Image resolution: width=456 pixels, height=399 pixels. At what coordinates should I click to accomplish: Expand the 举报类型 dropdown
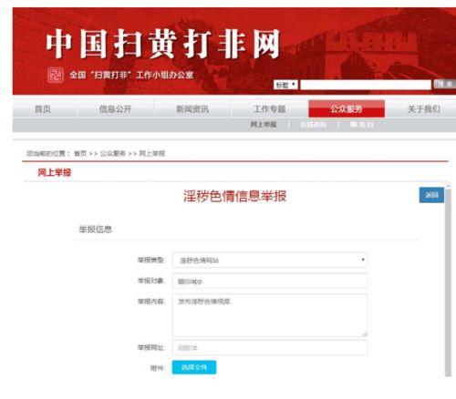pyautogui.click(x=270, y=260)
